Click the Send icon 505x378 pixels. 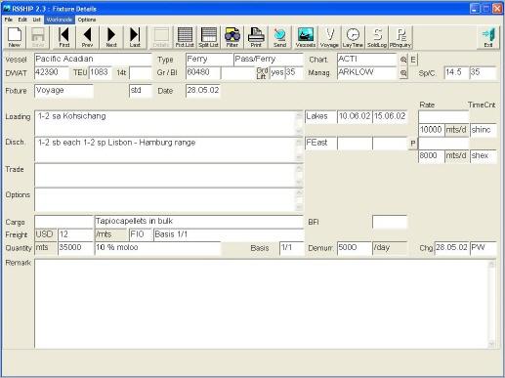(x=279, y=37)
